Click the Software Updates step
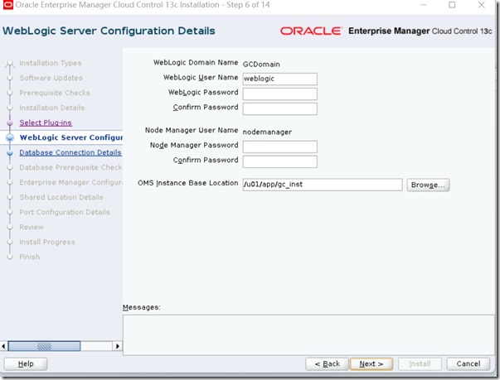 pyautogui.click(x=51, y=78)
